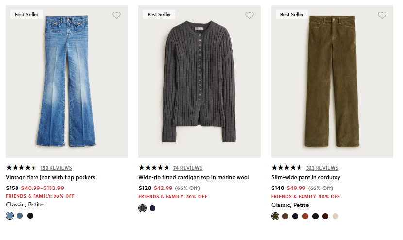403x240 pixels.
Task: Click the flare jean product image
Action: 67,82
